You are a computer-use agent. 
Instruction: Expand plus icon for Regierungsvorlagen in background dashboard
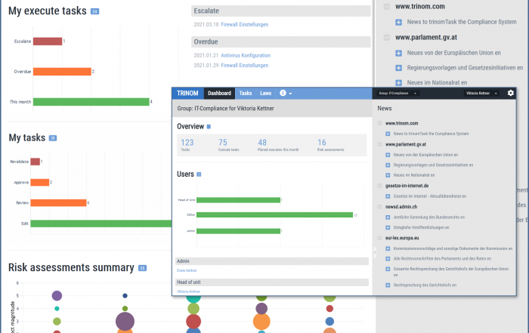[x=398, y=68]
